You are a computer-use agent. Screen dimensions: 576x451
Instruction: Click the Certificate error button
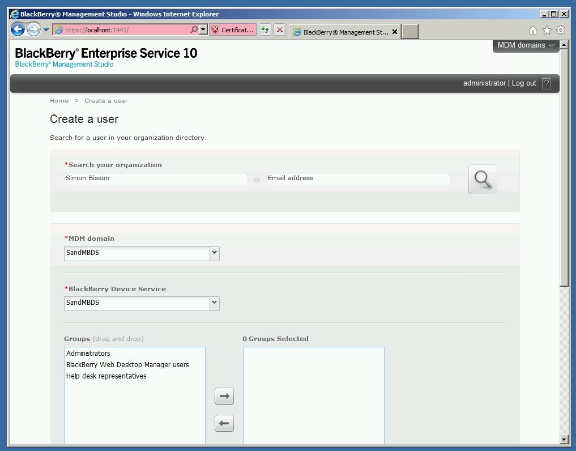coord(233,30)
